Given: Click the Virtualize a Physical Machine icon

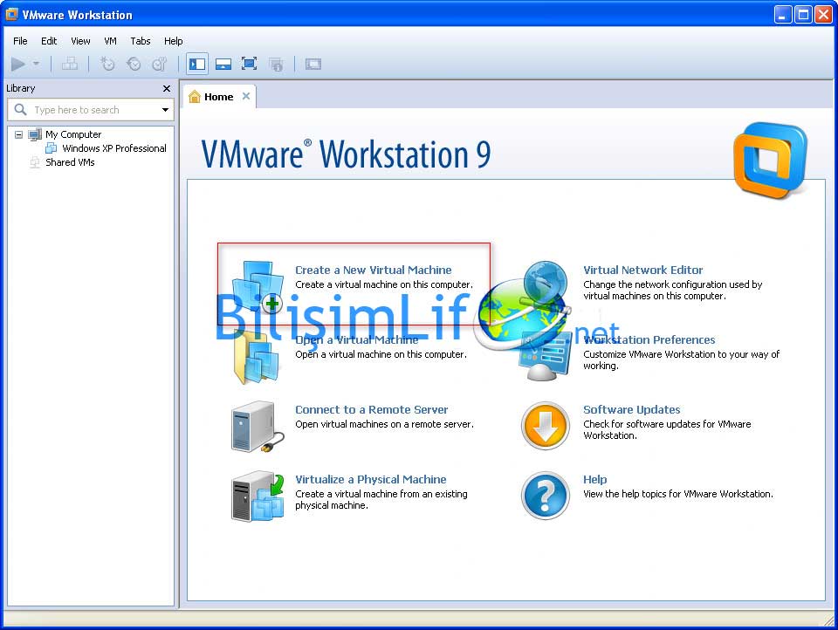Looking at the screenshot, I should [x=257, y=496].
